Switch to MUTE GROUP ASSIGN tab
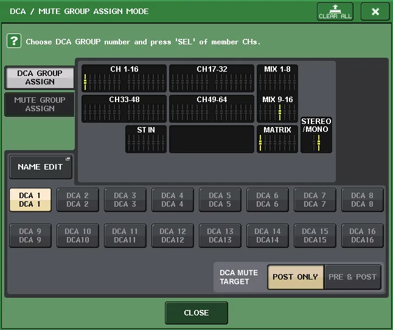The image size is (393, 330). [40, 105]
